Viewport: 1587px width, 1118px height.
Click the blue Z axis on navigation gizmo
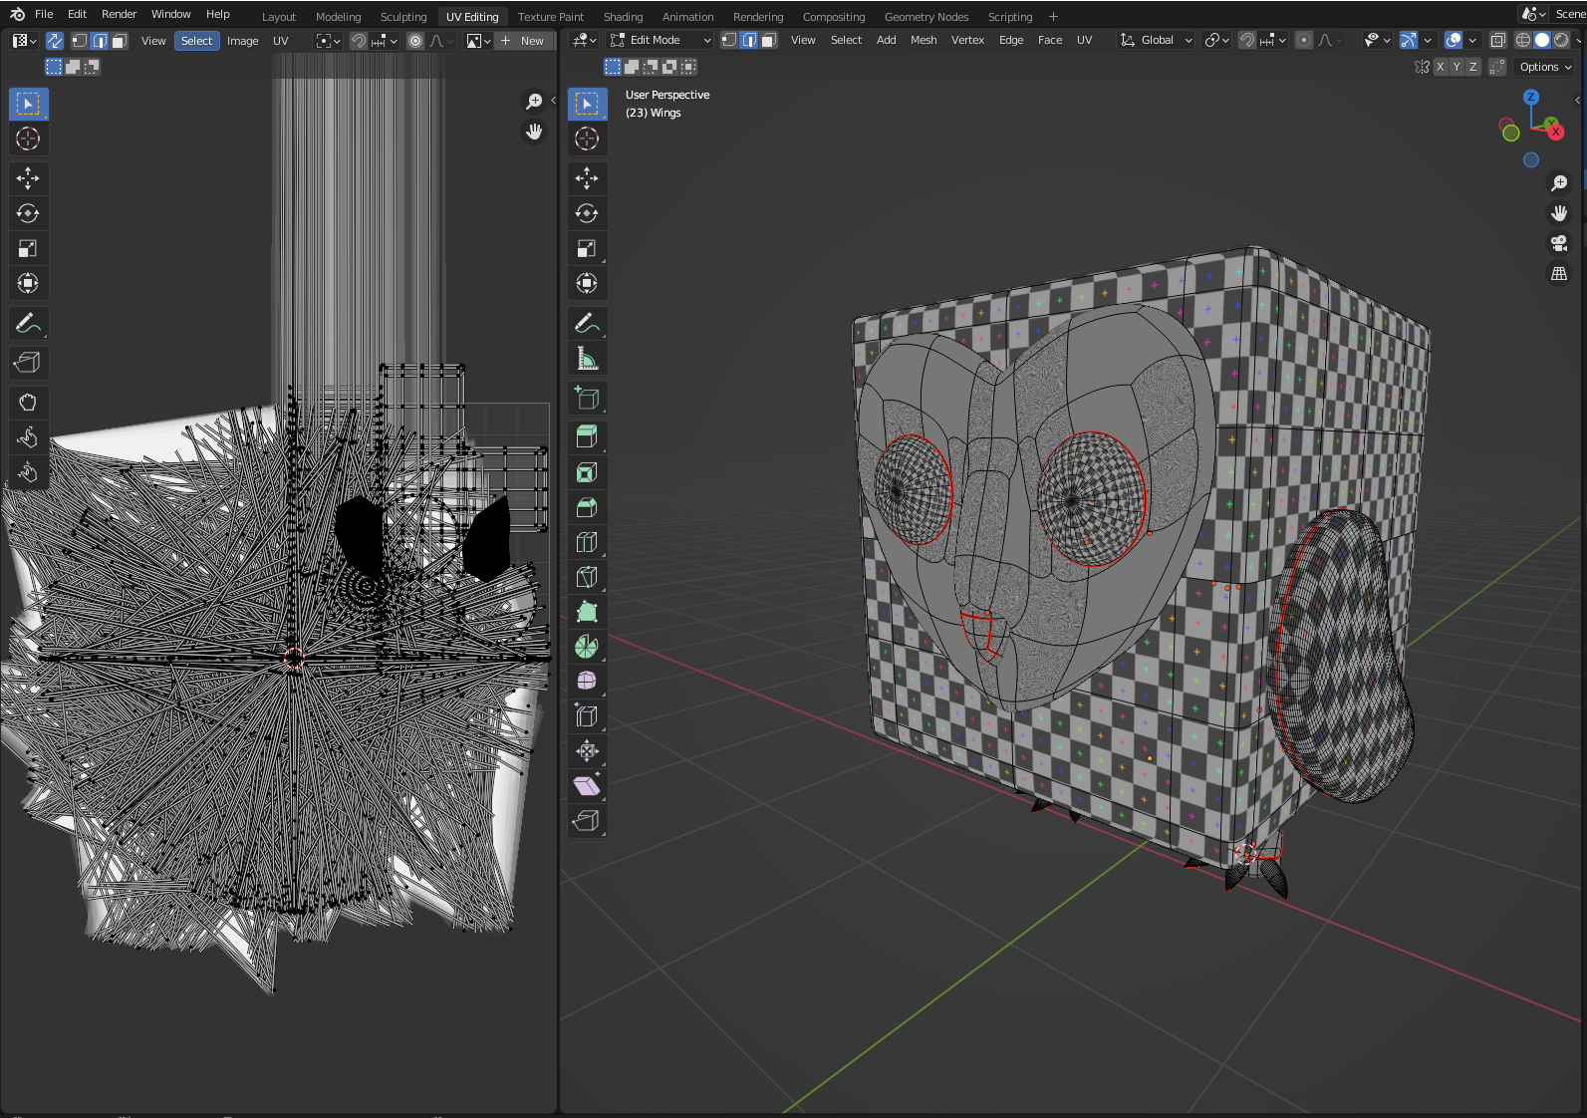pyautogui.click(x=1531, y=97)
